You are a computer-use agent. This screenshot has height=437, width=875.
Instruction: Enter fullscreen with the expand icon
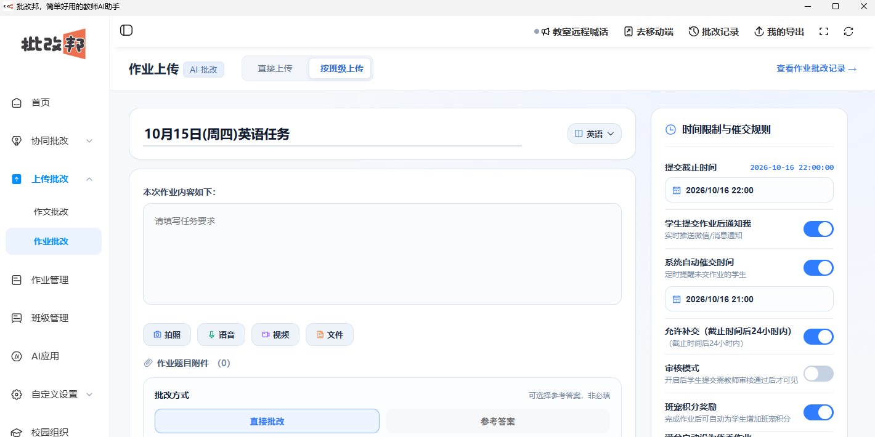coord(823,31)
